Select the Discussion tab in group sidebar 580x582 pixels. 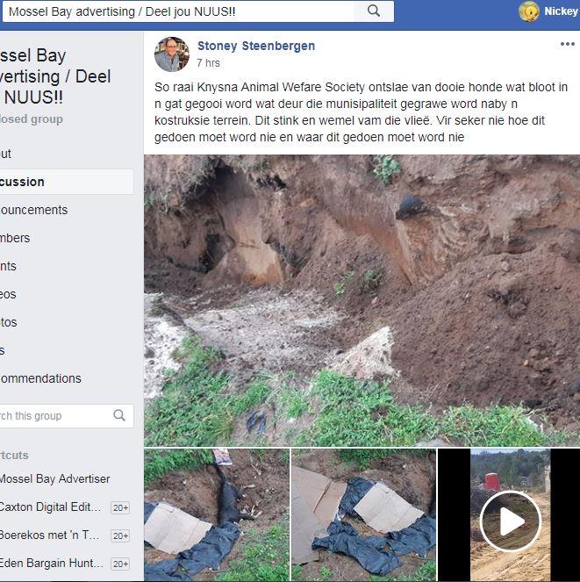tap(67, 182)
